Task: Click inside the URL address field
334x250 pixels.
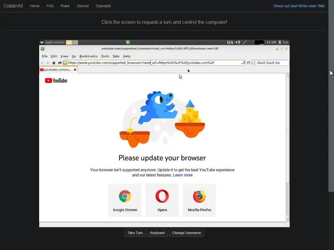Action: click(154, 63)
